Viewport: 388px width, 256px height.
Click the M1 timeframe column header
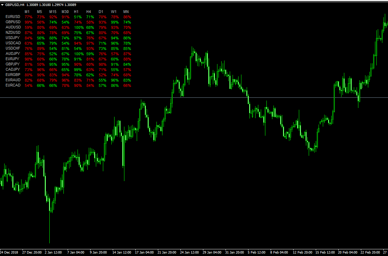coord(27,12)
